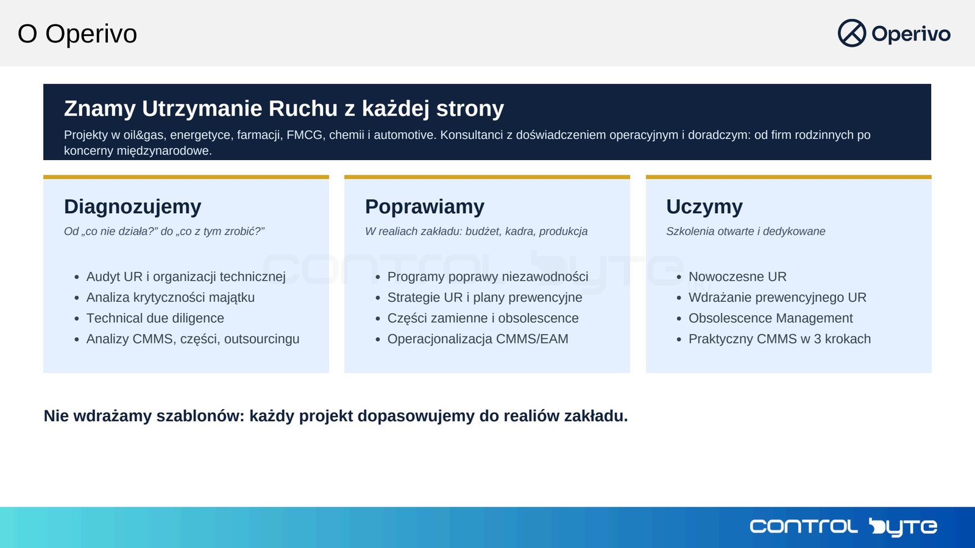The image size is (975, 548).
Task: Click the bullet "Obsolescence Management"
Action: pos(771,318)
